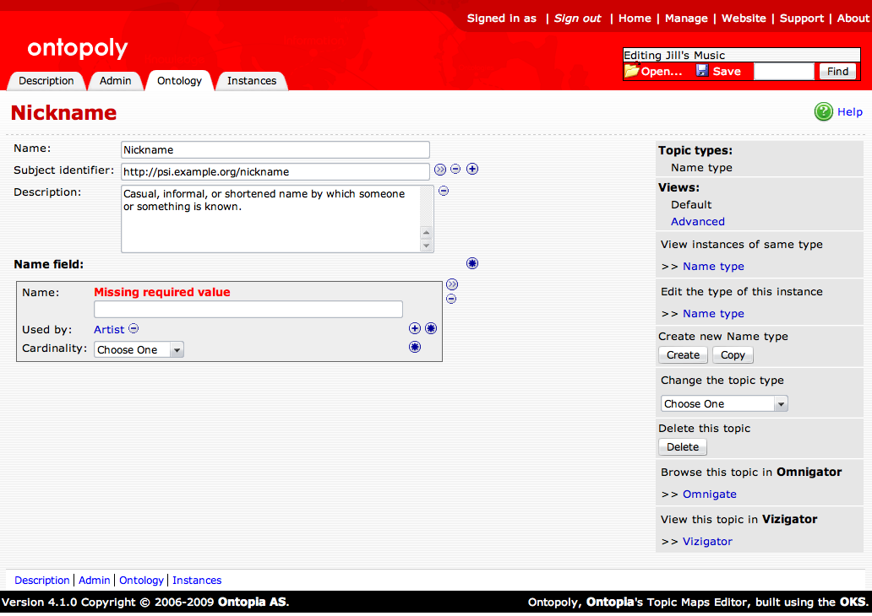Click the star icon next to Name field heading

[x=472, y=263]
